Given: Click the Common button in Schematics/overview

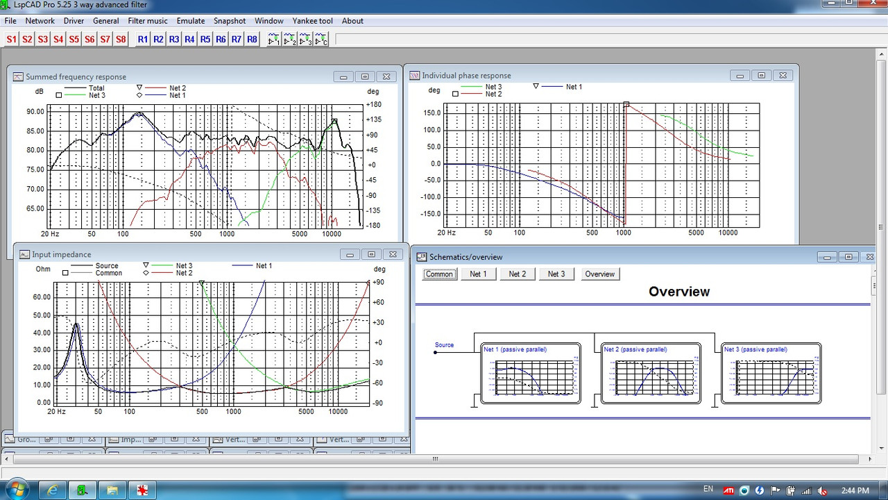Looking at the screenshot, I should click(439, 274).
